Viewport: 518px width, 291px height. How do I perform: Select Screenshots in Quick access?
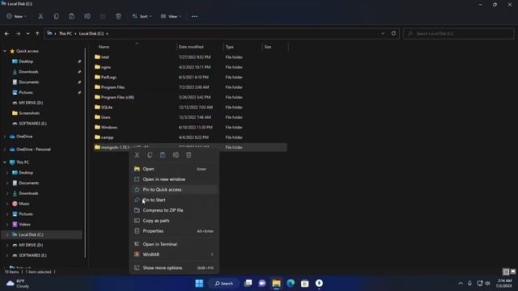[x=29, y=113]
